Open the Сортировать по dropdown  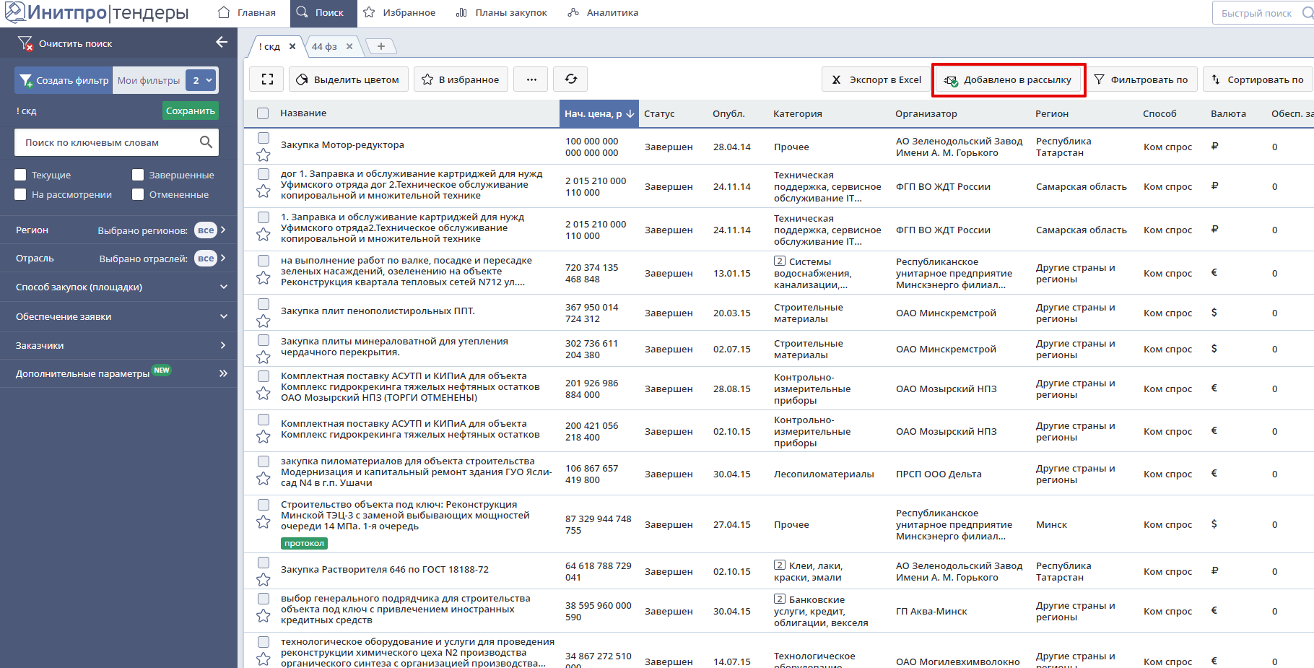[x=1258, y=79]
